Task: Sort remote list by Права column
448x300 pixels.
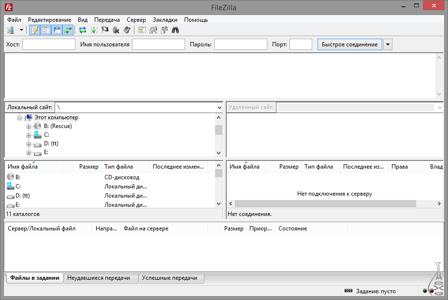Action: (x=407, y=167)
